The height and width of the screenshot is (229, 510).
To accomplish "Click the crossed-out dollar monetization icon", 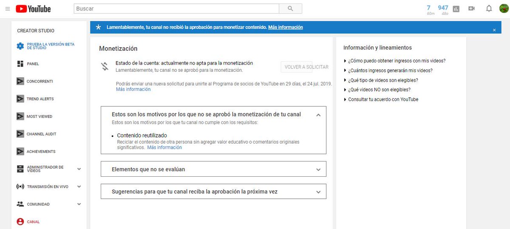I will (x=105, y=66).
